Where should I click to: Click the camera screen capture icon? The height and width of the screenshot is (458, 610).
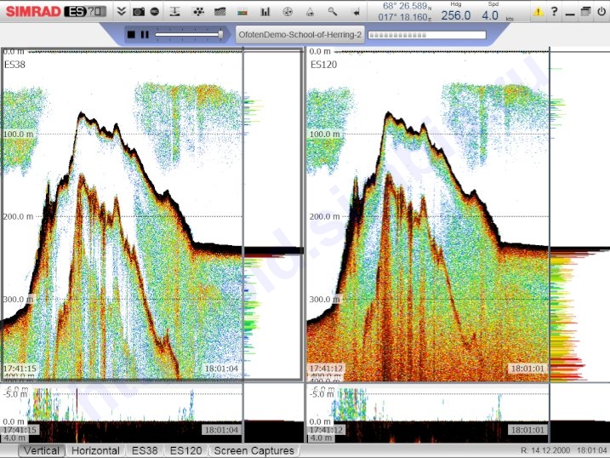click(x=139, y=12)
